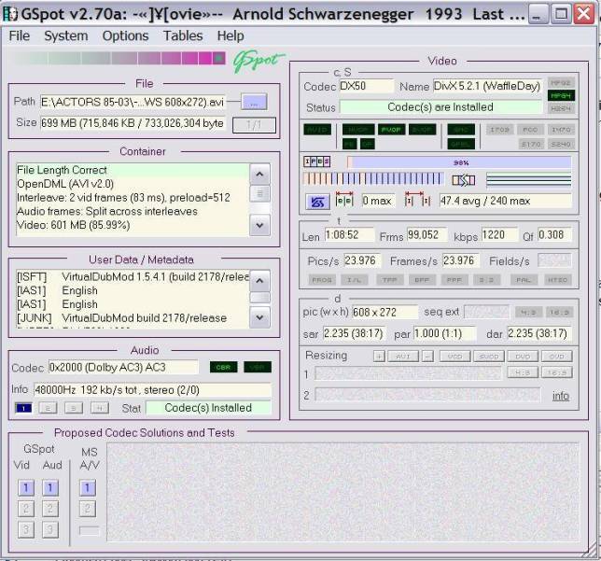Click the pic (w x h) field 608 x 272
Image resolution: width=601 pixels, height=561 pixels.
(x=384, y=312)
